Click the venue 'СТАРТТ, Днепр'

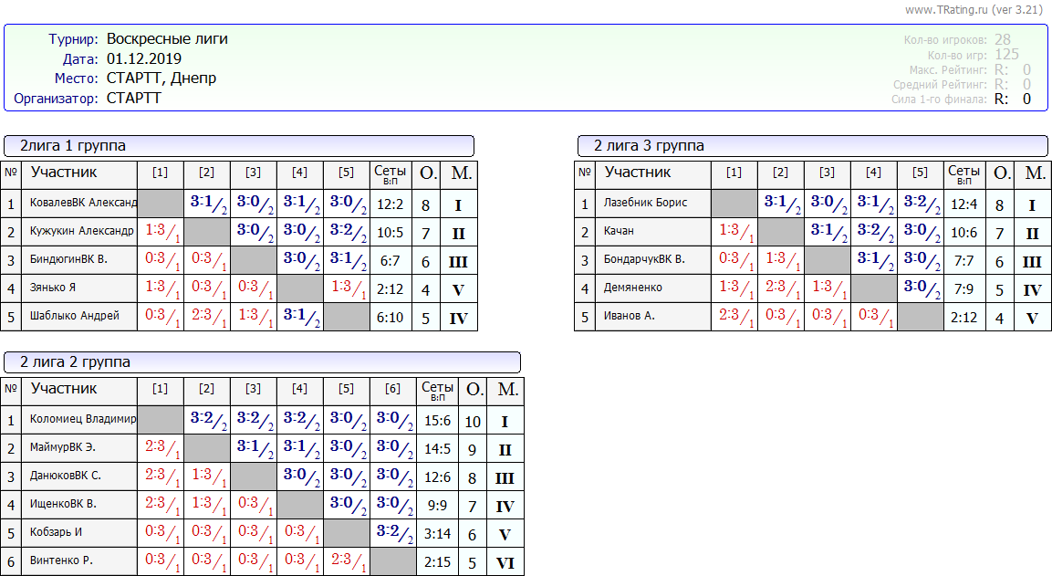click(x=161, y=79)
